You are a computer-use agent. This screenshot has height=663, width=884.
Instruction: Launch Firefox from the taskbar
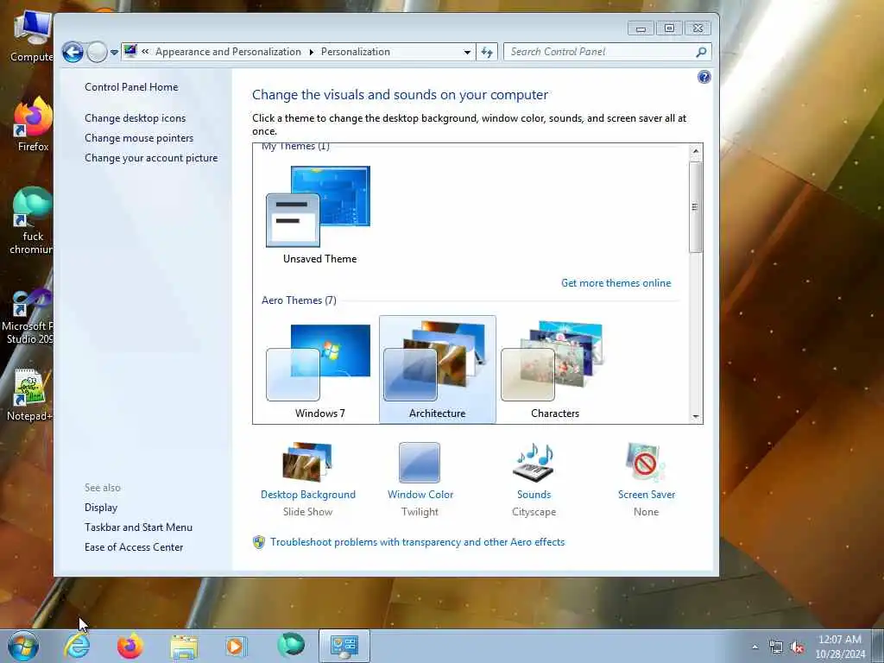tap(129, 646)
